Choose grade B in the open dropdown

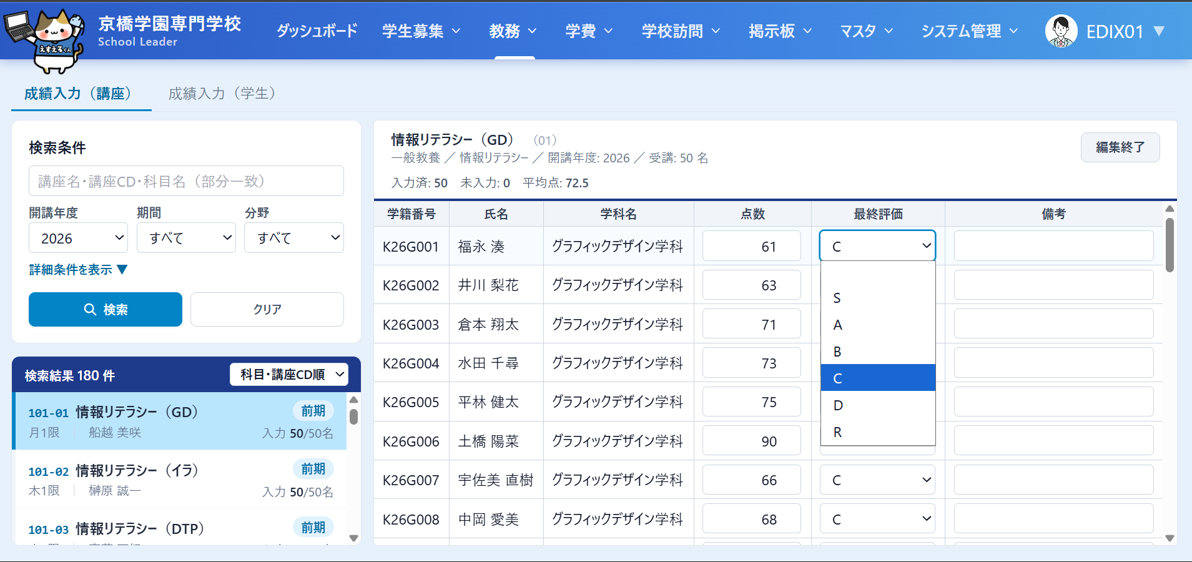878,352
